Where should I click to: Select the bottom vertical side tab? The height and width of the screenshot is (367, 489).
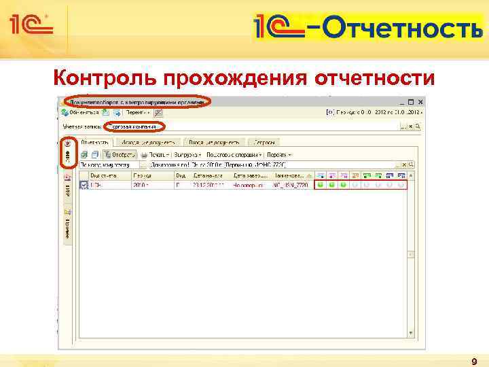68,225
